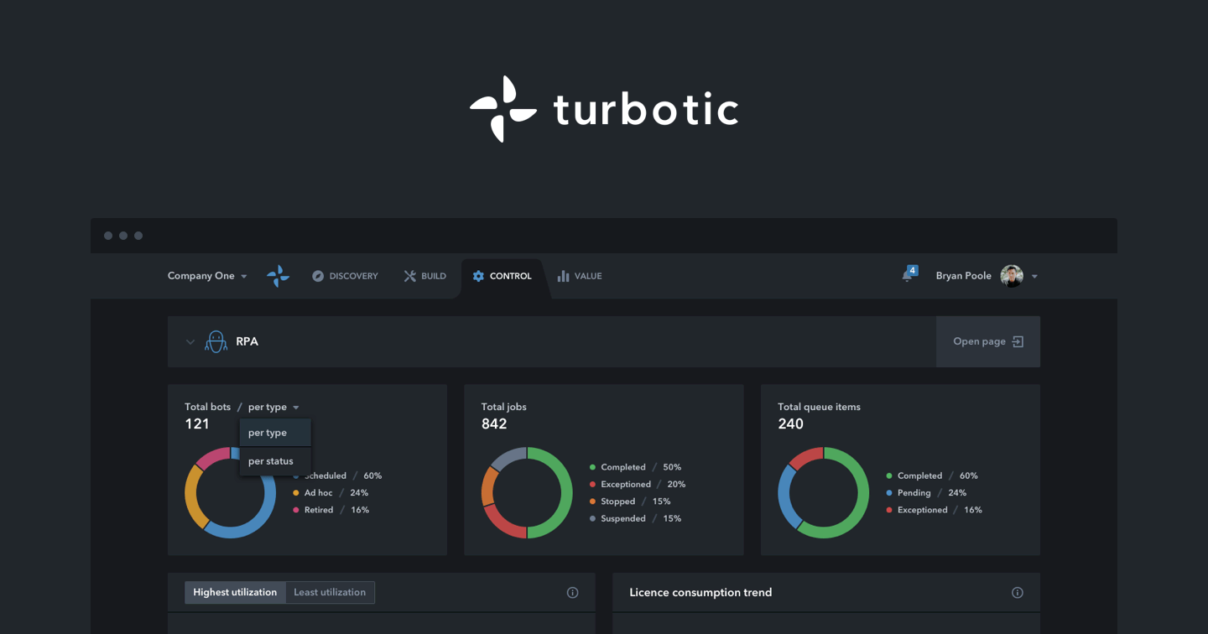Viewport: 1208px width, 634px height.
Task: Click Exceptioned 16% queue legend entry
Action: point(934,510)
